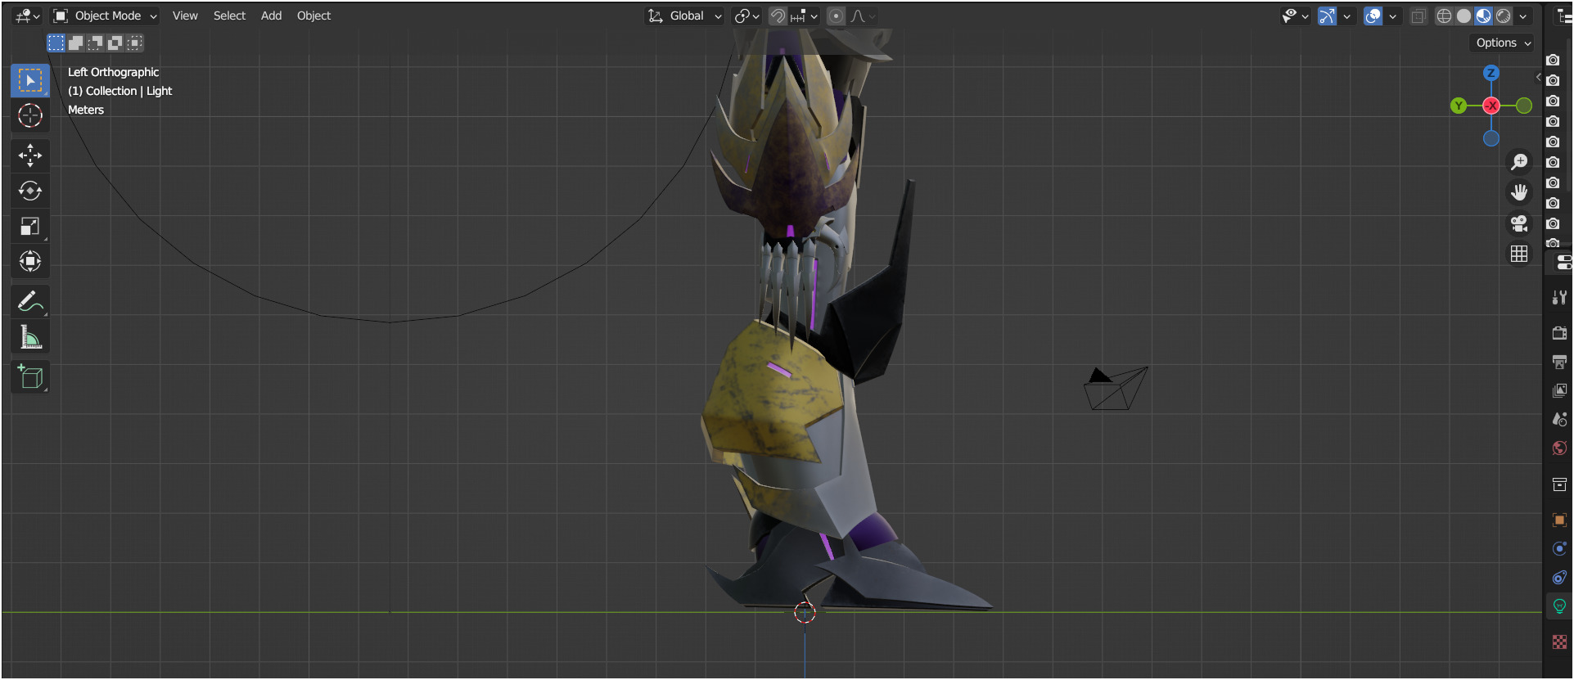The image size is (1574, 680).
Task: Select the camera object in viewport
Action: [1115, 389]
